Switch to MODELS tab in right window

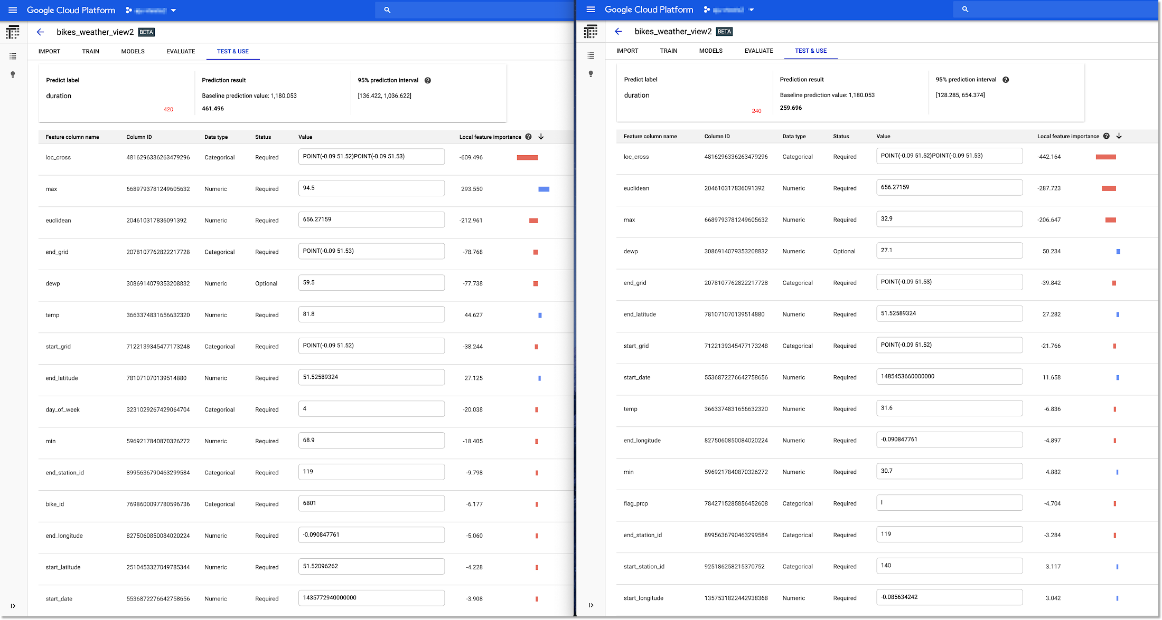[711, 51]
